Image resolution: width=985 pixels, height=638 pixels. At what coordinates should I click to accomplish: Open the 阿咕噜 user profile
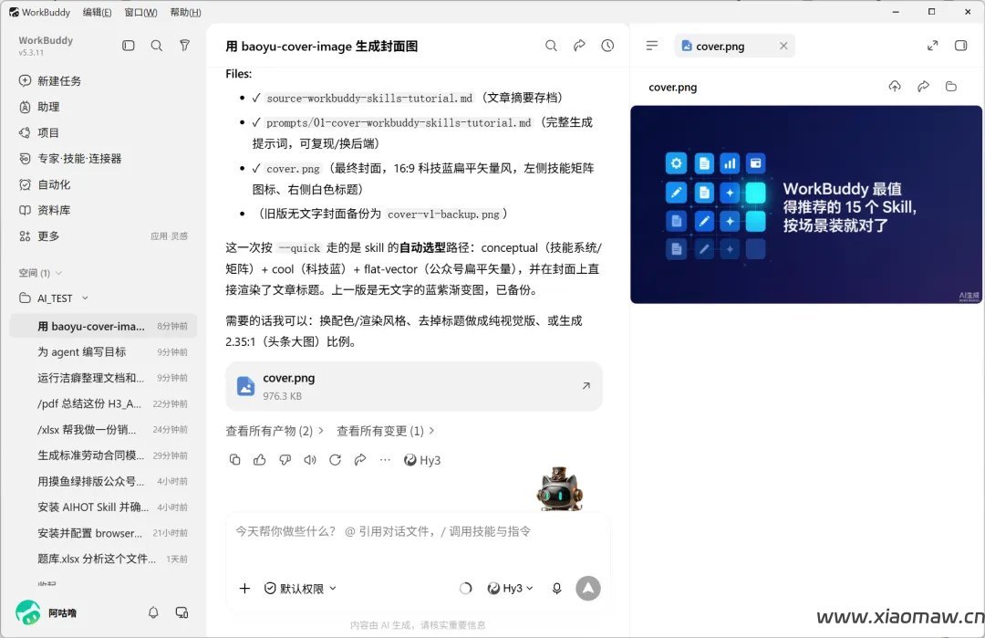(x=47, y=612)
